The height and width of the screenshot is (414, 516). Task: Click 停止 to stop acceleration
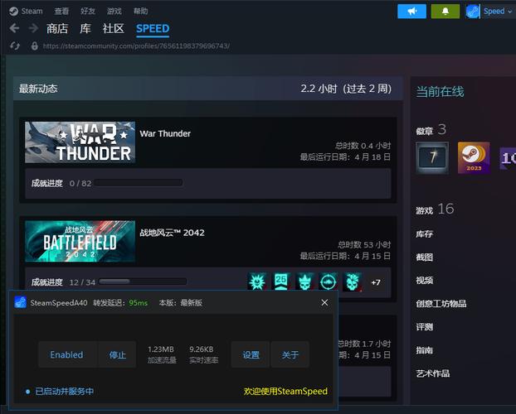coord(118,354)
